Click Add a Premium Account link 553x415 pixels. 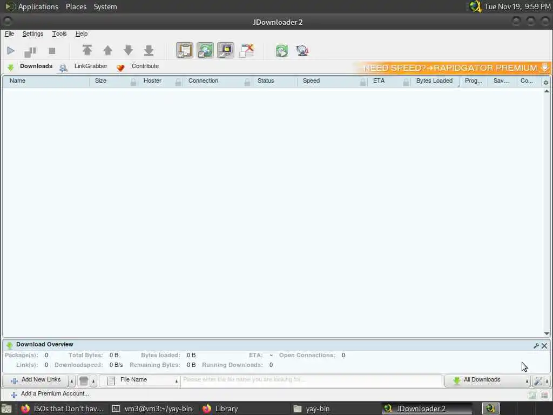coord(50,394)
